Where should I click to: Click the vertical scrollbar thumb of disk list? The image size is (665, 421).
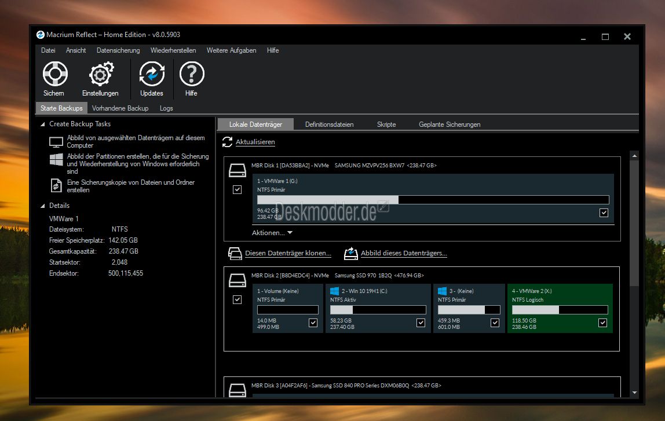(634, 222)
